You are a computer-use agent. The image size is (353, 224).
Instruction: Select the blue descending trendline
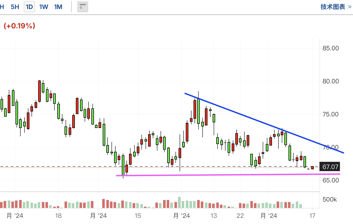coord(264,123)
